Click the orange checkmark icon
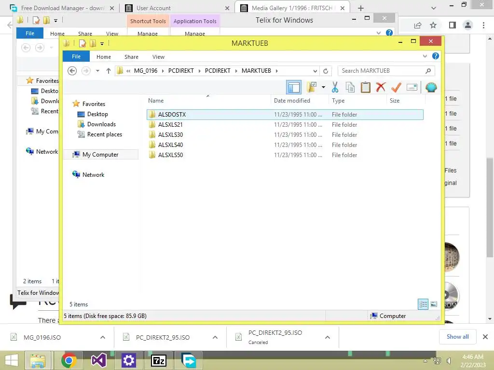Screen dimensions: 494x370 397,87
